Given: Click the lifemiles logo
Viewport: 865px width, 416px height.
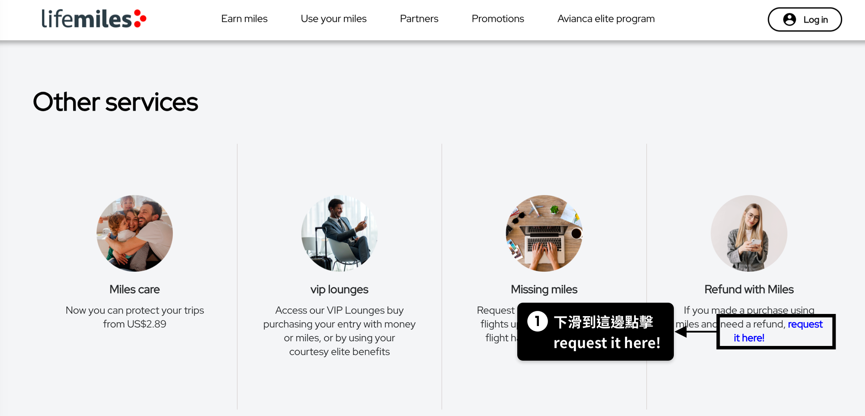Looking at the screenshot, I should click(x=94, y=19).
